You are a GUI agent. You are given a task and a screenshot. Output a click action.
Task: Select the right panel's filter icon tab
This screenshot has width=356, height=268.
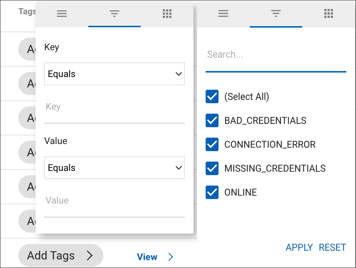[x=276, y=14]
